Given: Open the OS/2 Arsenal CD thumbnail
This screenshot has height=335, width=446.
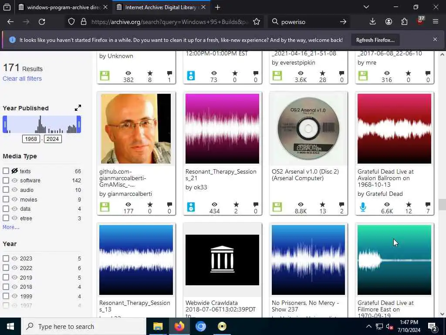Looking at the screenshot, I should [308, 129].
